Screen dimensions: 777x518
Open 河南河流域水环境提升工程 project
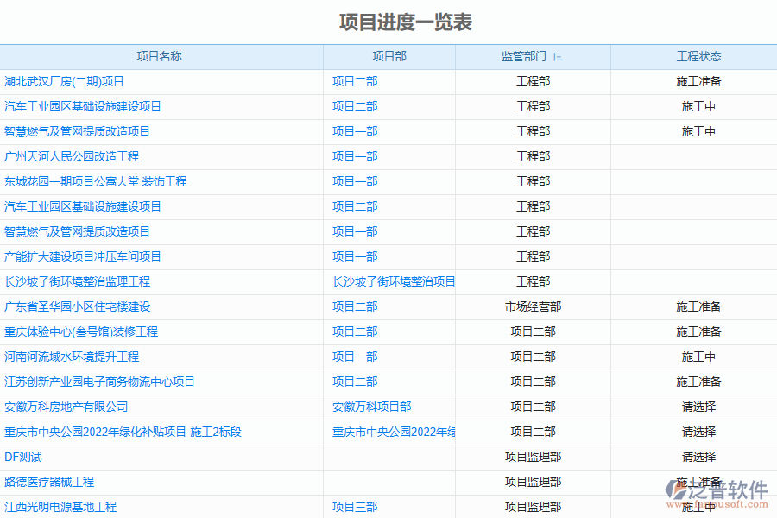click(x=72, y=357)
